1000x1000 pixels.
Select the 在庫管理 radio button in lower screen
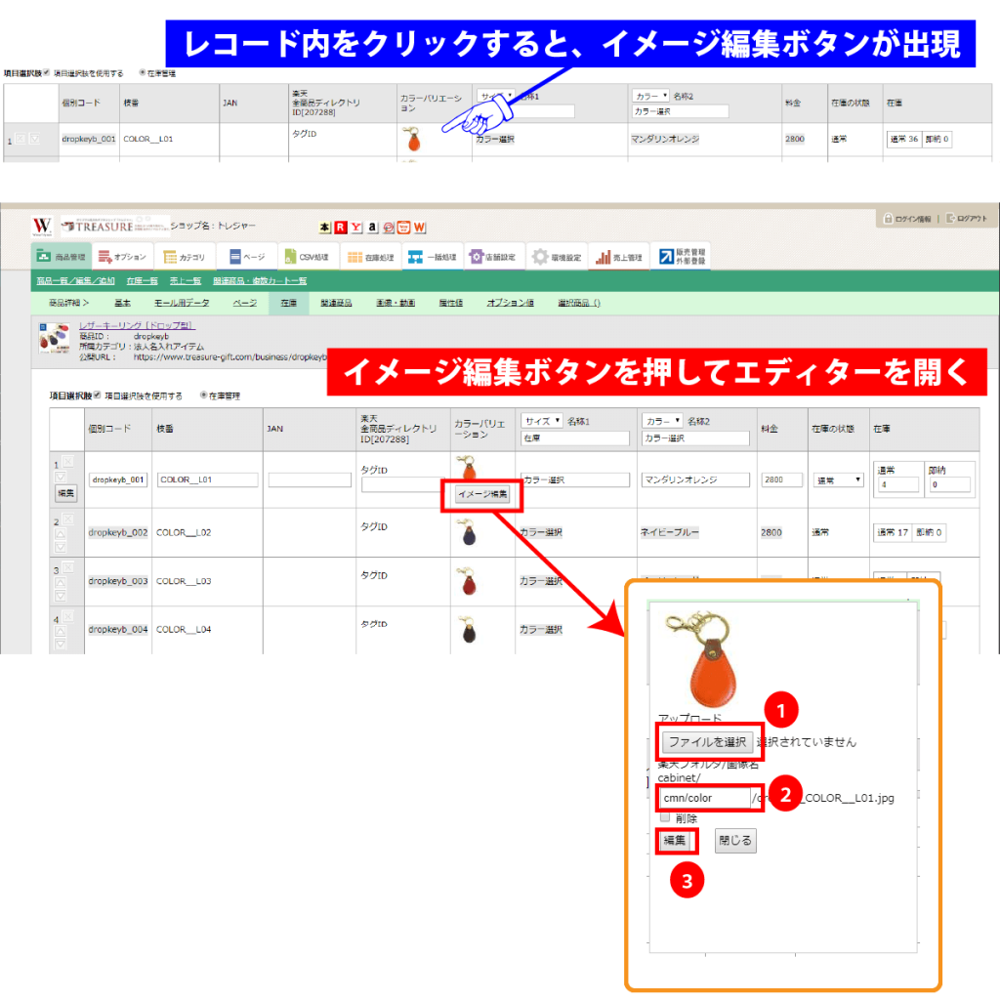203,396
